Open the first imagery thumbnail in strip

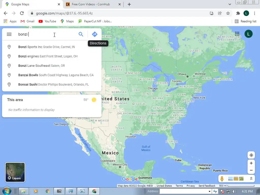pos(231,178)
